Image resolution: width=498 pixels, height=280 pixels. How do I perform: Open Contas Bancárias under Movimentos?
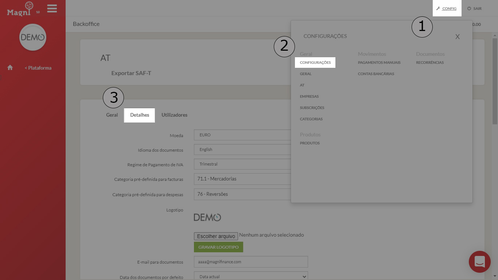pos(376,74)
